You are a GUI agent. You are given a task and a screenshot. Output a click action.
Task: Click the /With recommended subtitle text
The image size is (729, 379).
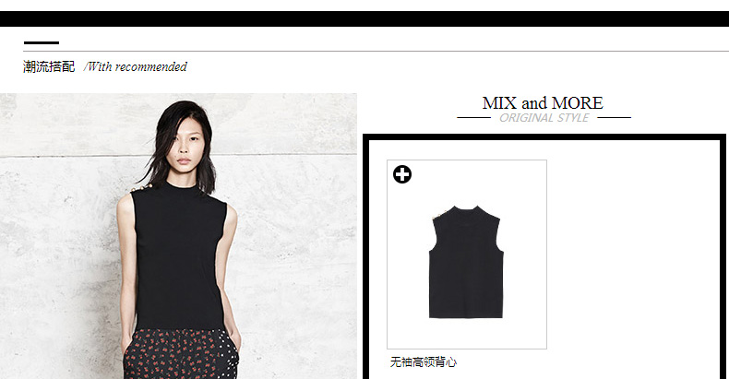(136, 67)
